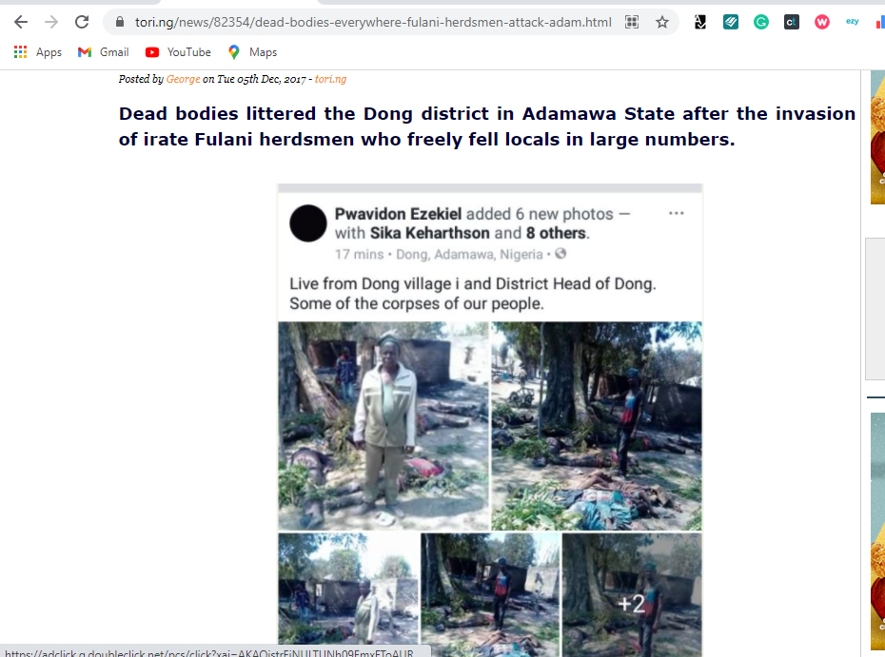The image size is (885, 657).
Task: Click the browser forward arrow
Action: (x=51, y=22)
